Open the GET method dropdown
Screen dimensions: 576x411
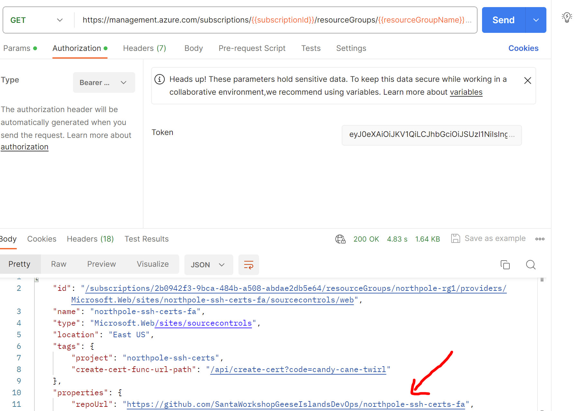click(x=37, y=20)
